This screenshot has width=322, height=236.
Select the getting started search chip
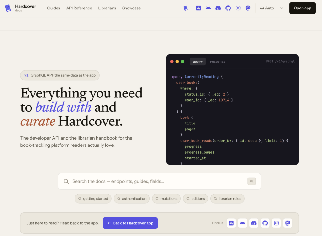point(93,198)
